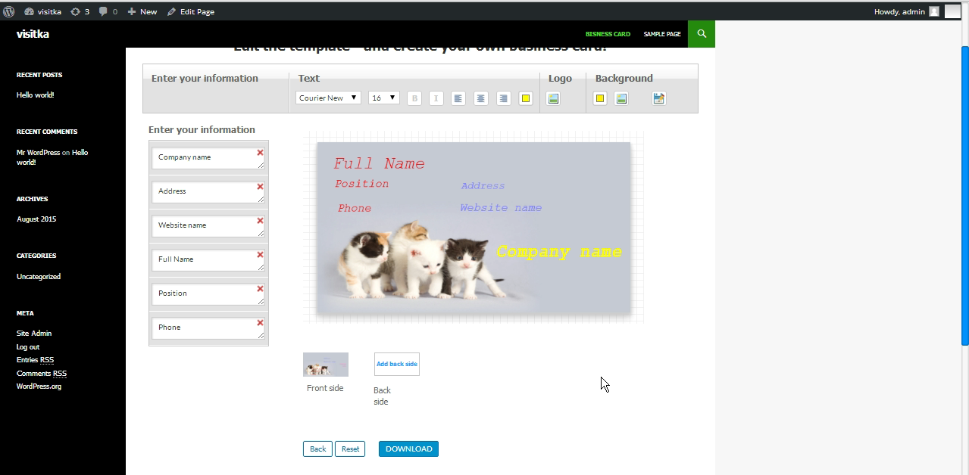
Task: Remove the Company name field
Action: pyautogui.click(x=260, y=153)
